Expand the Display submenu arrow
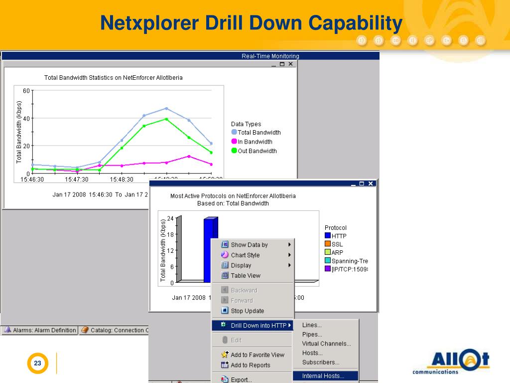The width and height of the screenshot is (510, 383). pos(289,265)
